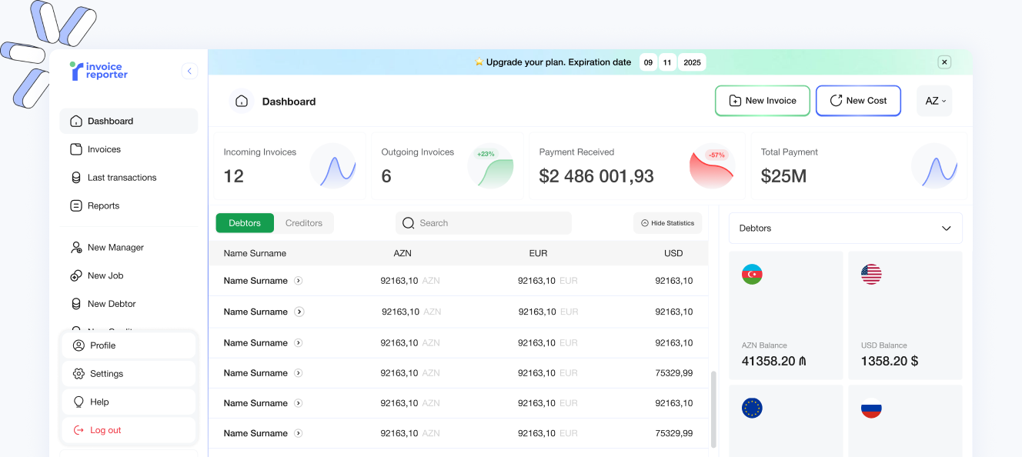Click the Help lightbulb icon
The width and height of the screenshot is (1022, 457).
(x=78, y=402)
